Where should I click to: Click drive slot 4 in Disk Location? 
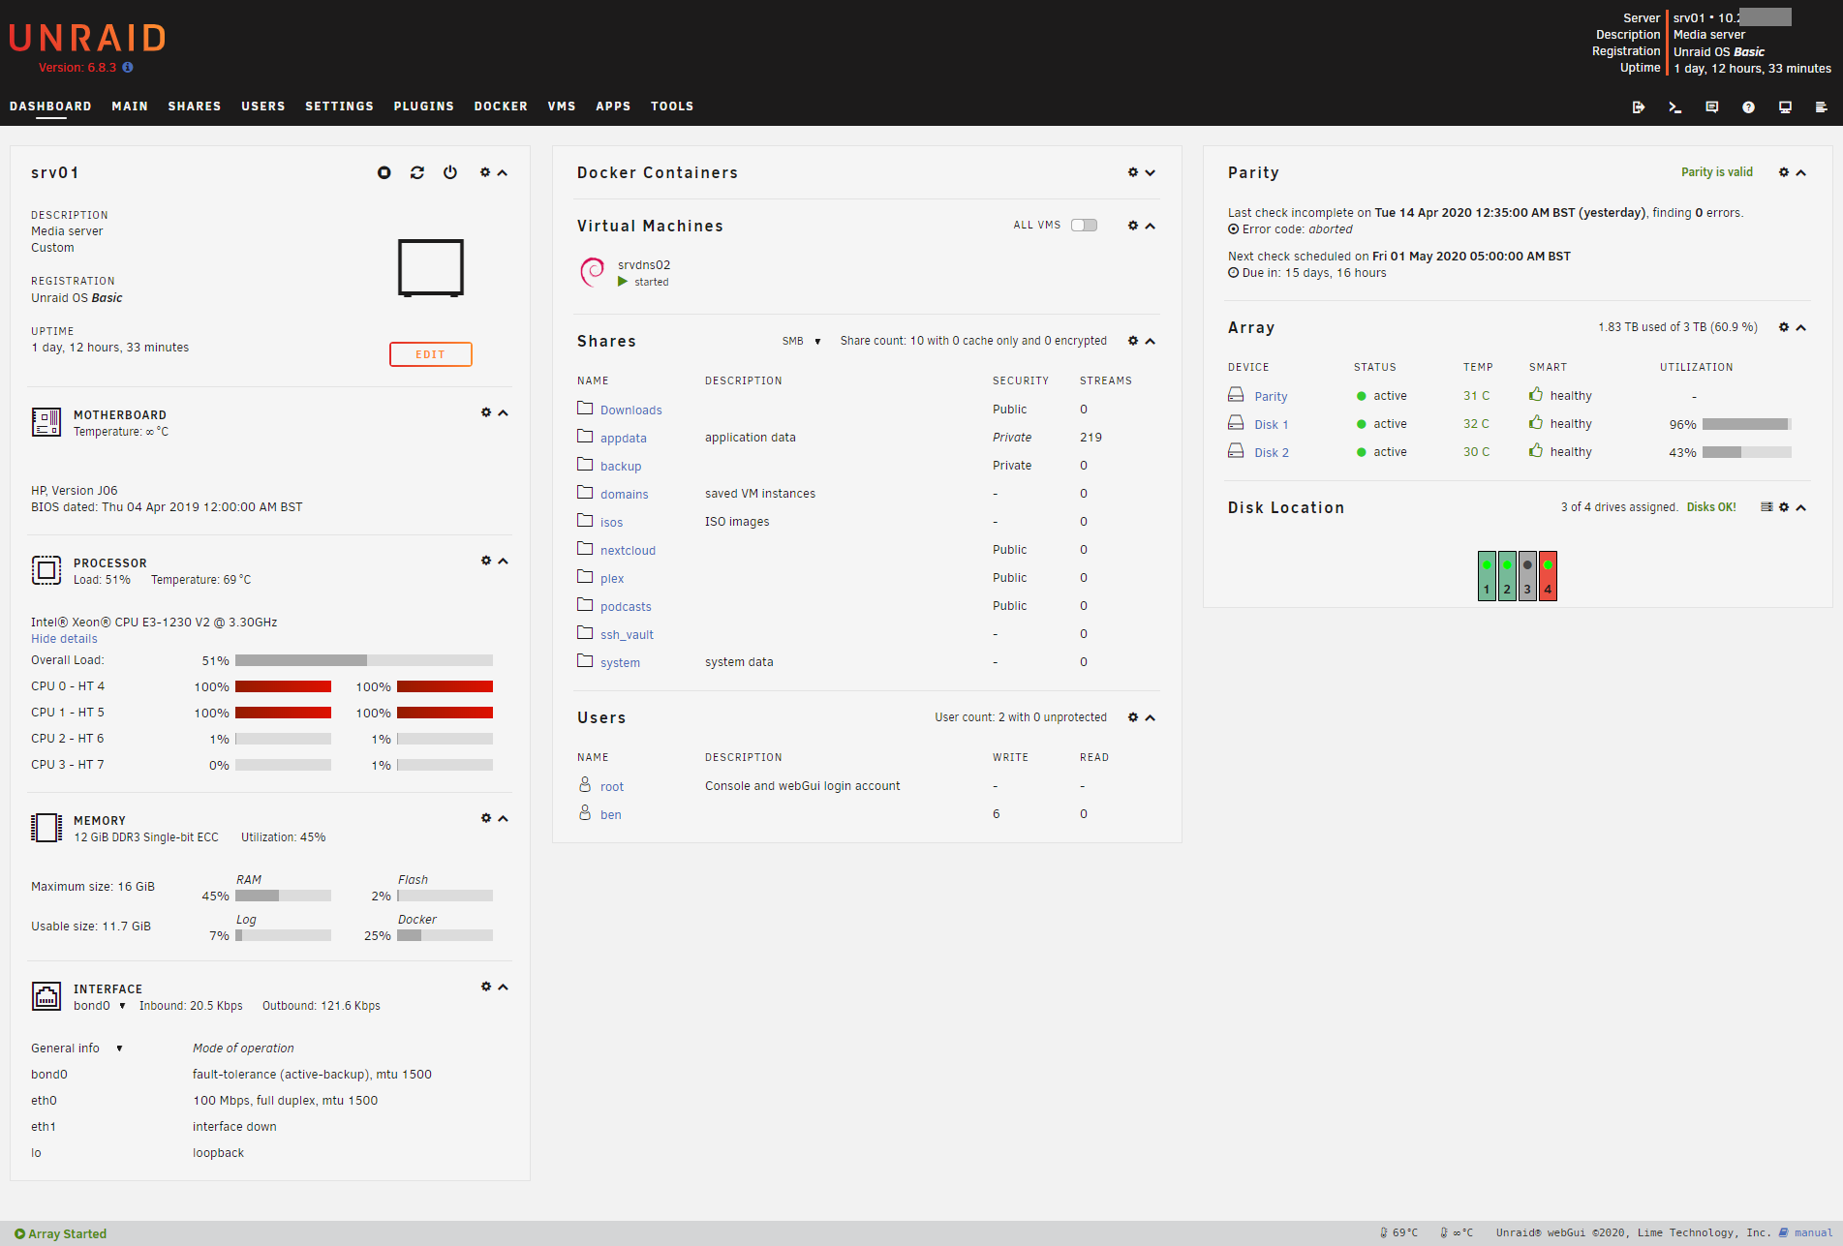coord(1548,576)
